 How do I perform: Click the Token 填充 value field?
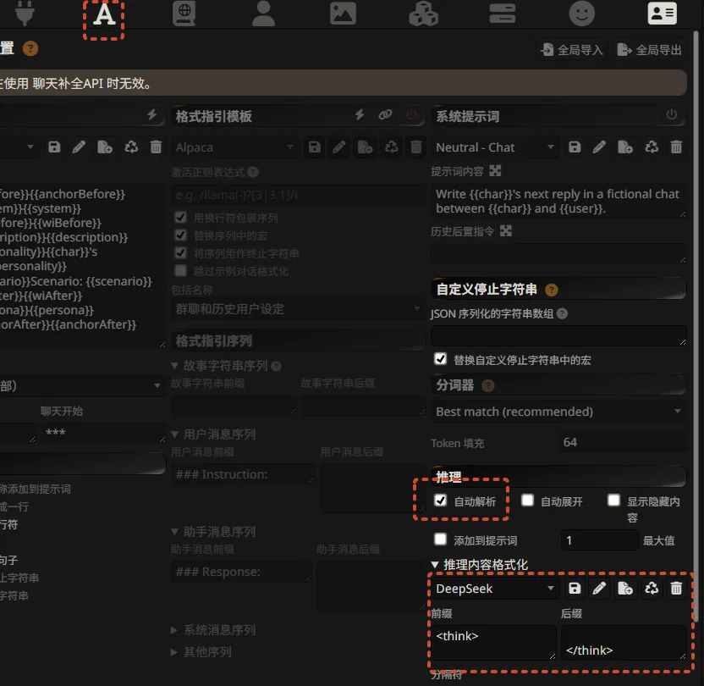click(x=622, y=442)
